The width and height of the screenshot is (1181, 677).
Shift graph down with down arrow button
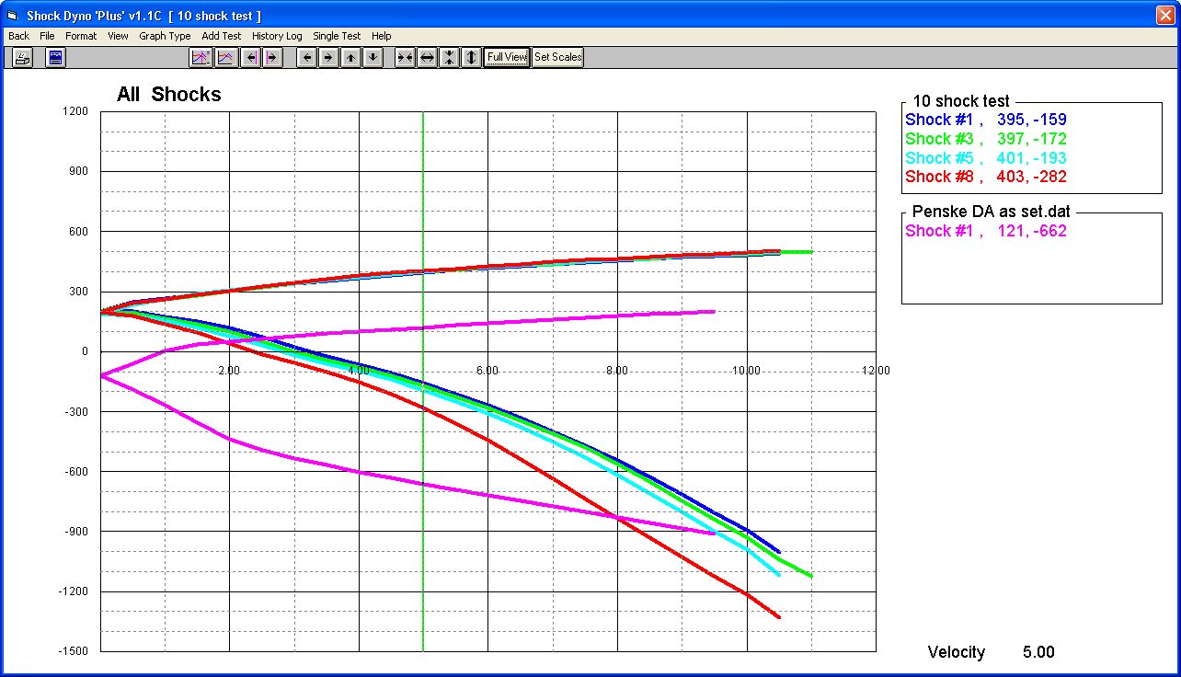373,58
